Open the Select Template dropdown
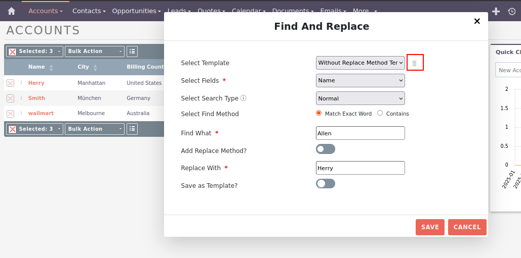This screenshot has width=521, height=258. click(360, 63)
